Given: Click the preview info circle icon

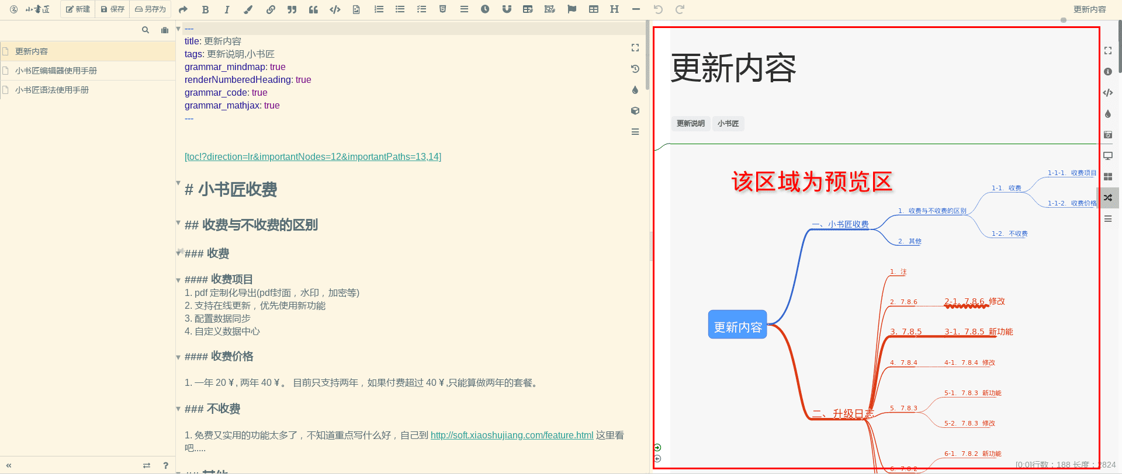Looking at the screenshot, I should [x=1108, y=72].
